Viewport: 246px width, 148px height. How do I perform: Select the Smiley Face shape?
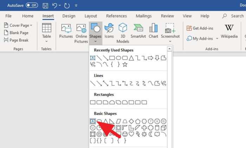(125, 134)
